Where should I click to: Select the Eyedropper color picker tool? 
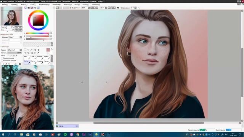pos(38,53)
